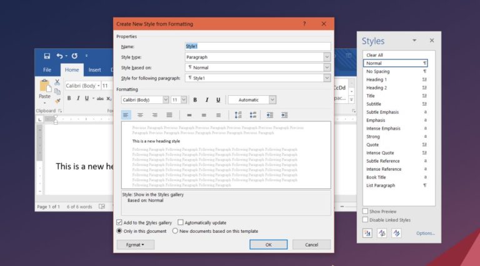Tick the Disable Linked Styles checkbox
This screenshot has width=480, height=266.
(366, 220)
